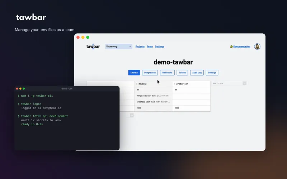Go to the Tokens tab

[x=182, y=73]
